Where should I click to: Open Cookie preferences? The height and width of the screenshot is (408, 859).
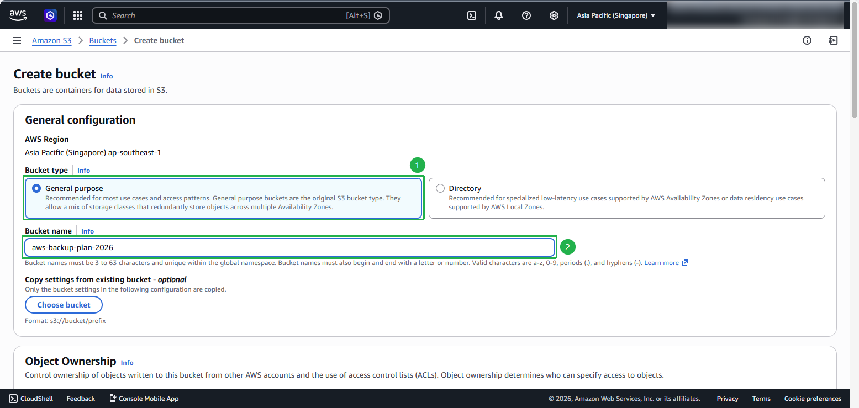tap(813, 399)
